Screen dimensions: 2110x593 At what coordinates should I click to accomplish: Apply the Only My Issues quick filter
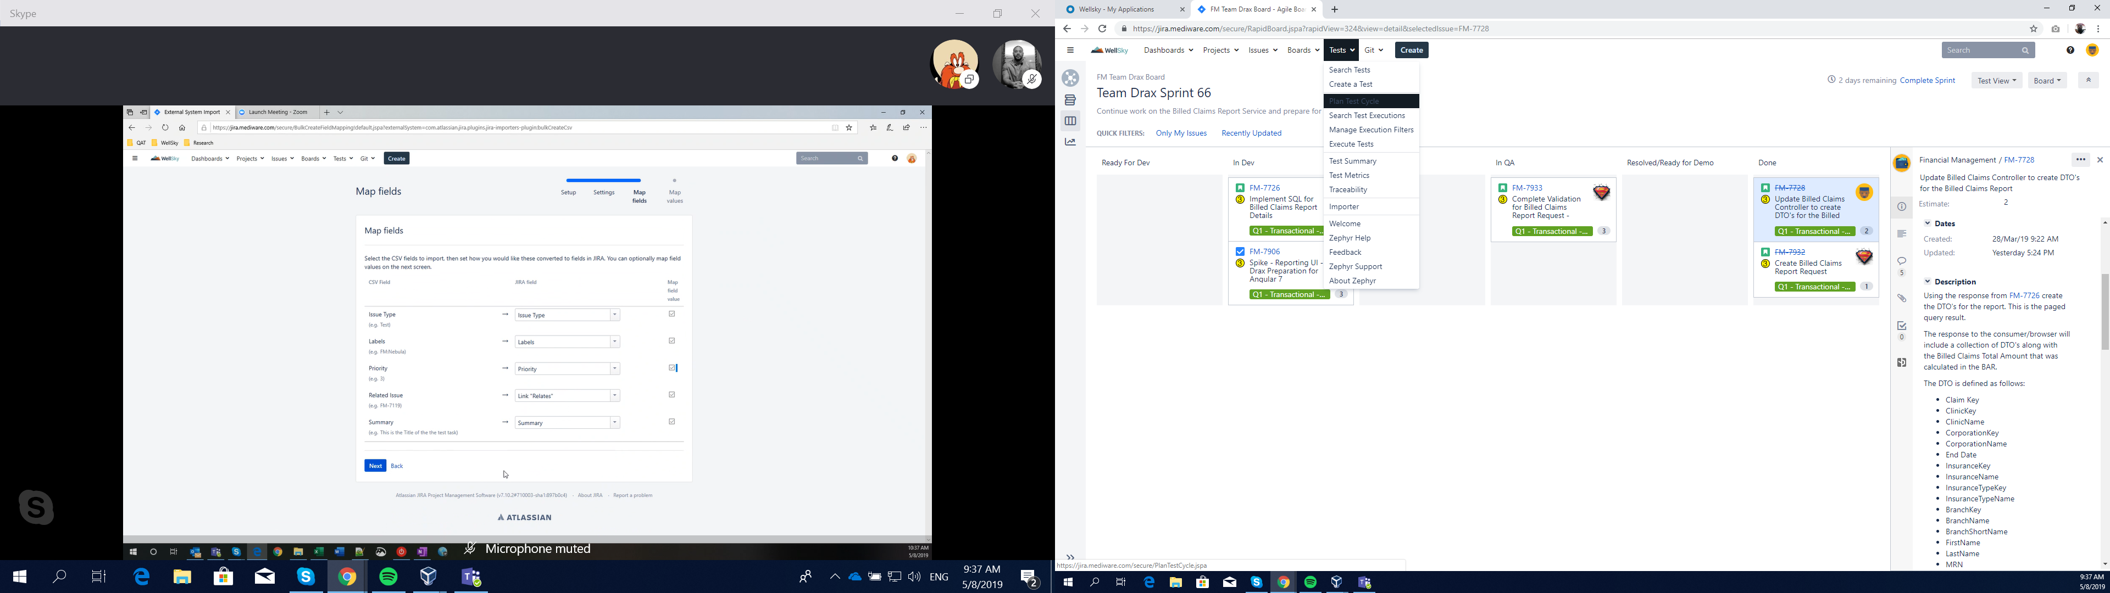(x=1181, y=133)
